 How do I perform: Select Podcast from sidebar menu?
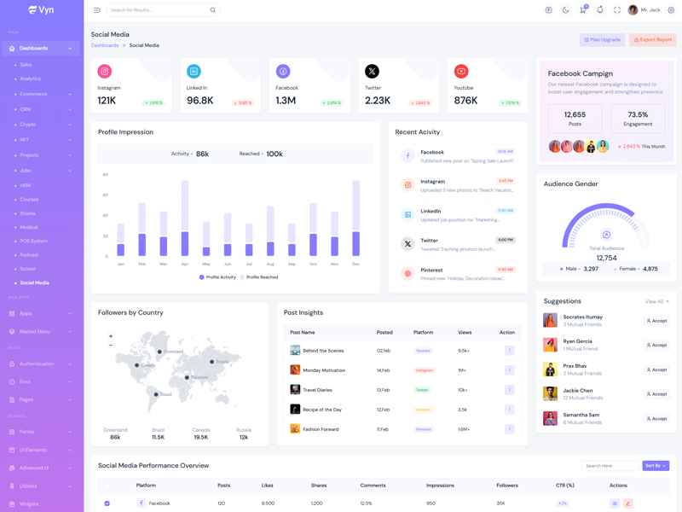coord(29,255)
